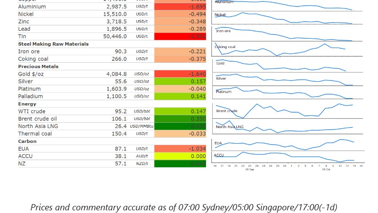378x213 pixels.
Task: Click Silver change value 0.157
Action: click(x=198, y=81)
